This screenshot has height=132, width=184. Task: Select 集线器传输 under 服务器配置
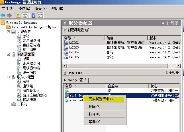coord(31,68)
